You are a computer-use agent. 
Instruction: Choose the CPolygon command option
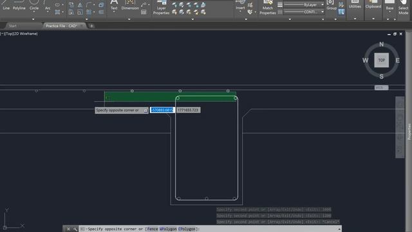187,229
